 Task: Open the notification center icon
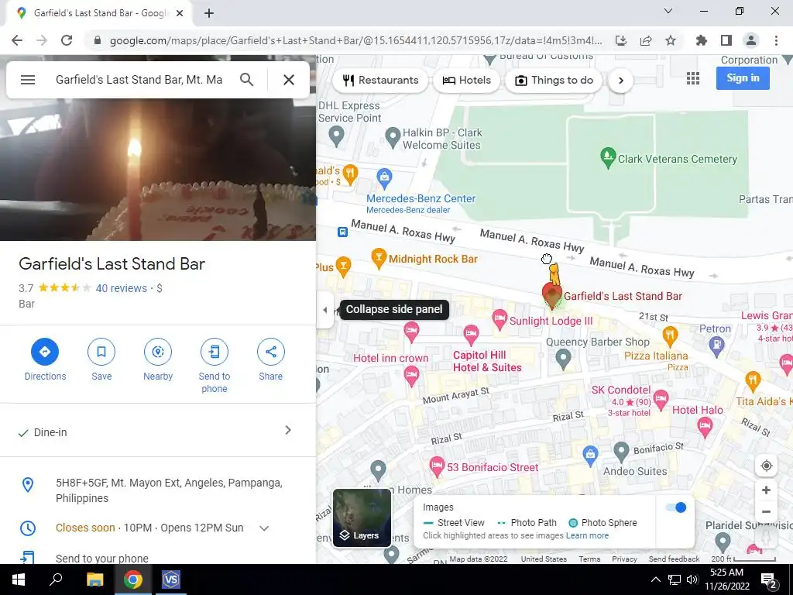769,580
